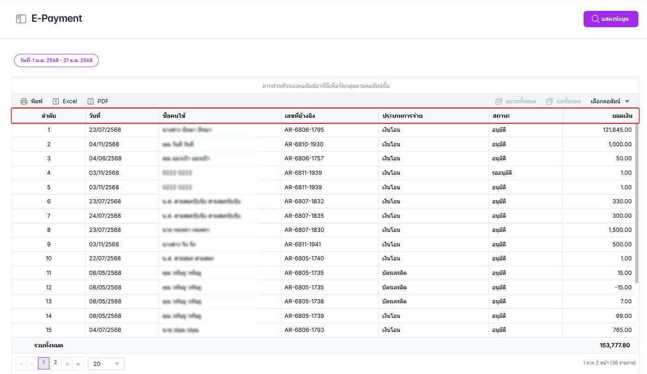
Task: Sort by the ลำดับ column header
Action: click(x=49, y=116)
